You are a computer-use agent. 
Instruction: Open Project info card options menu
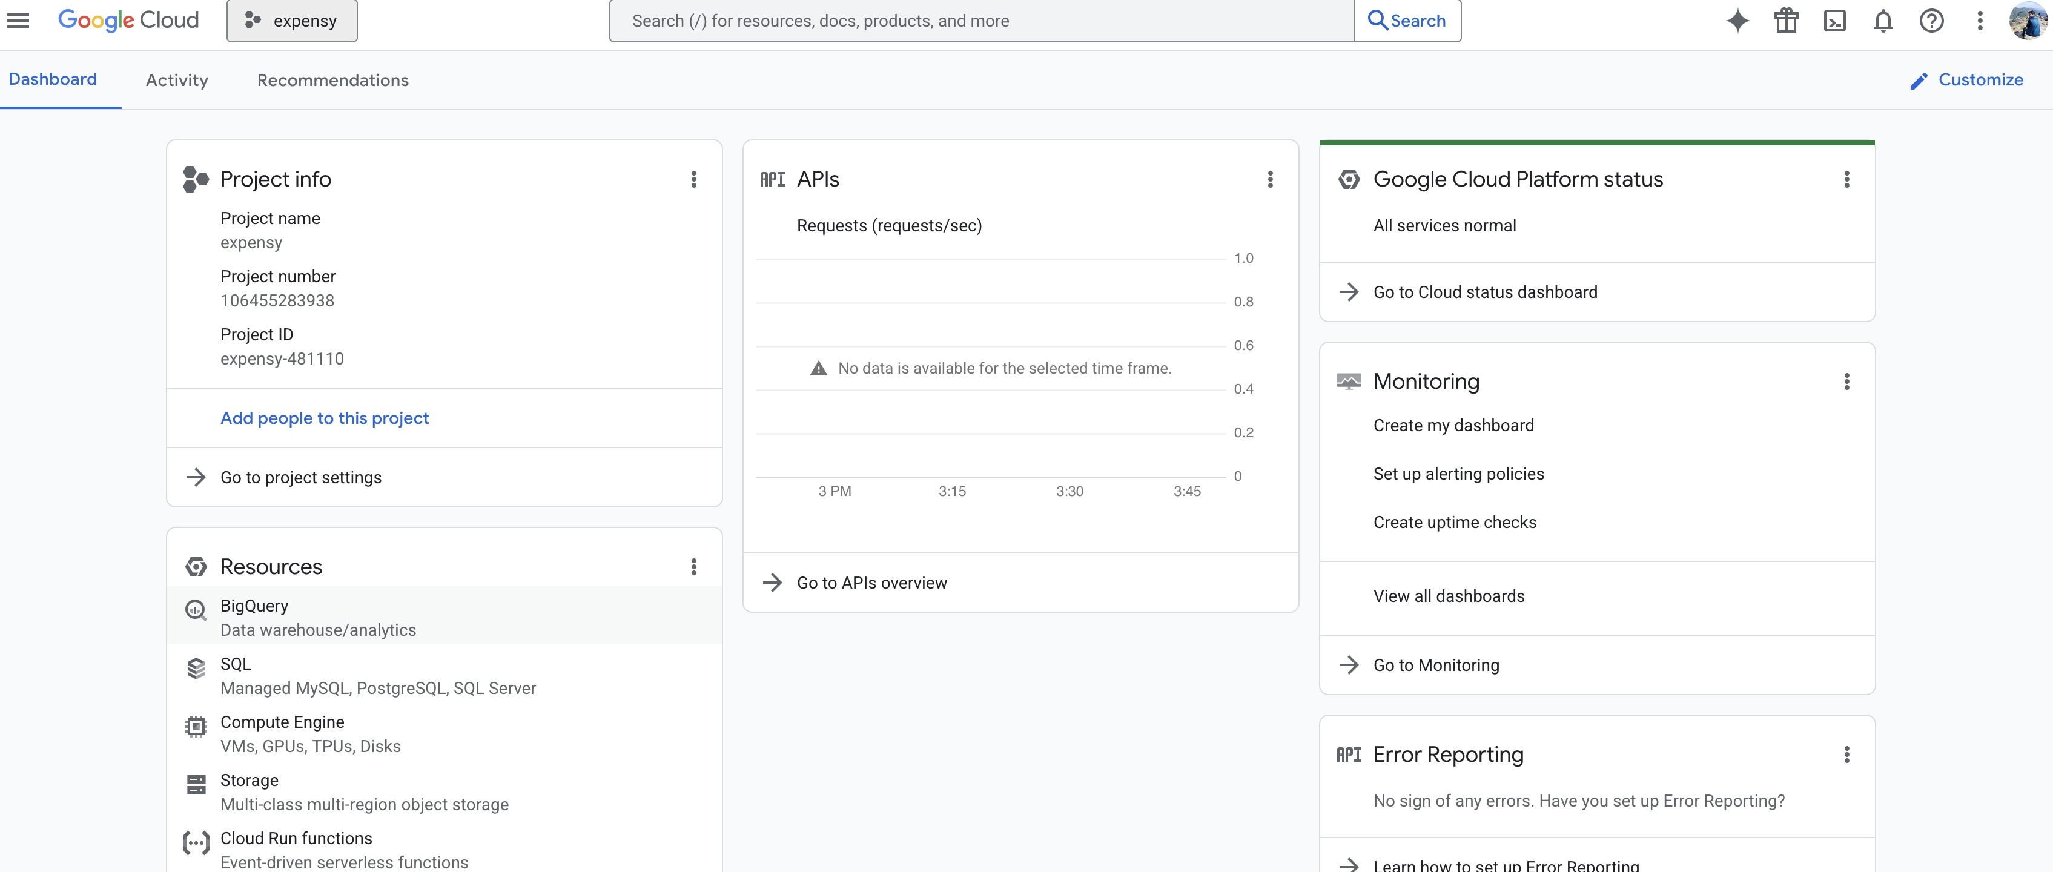pyautogui.click(x=693, y=179)
